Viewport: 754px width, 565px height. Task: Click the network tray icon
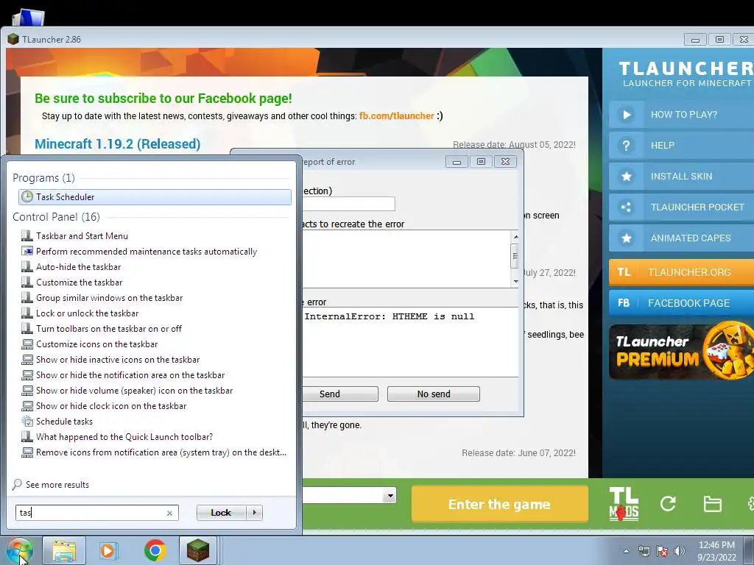[644, 551]
